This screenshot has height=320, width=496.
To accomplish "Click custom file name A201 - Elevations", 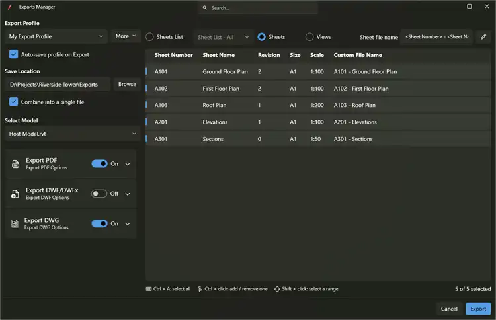I will (355, 122).
